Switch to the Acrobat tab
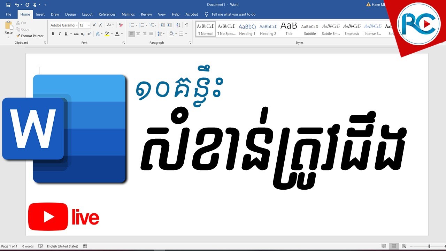This screenshot has width=446, height=251. pos(192,14)
